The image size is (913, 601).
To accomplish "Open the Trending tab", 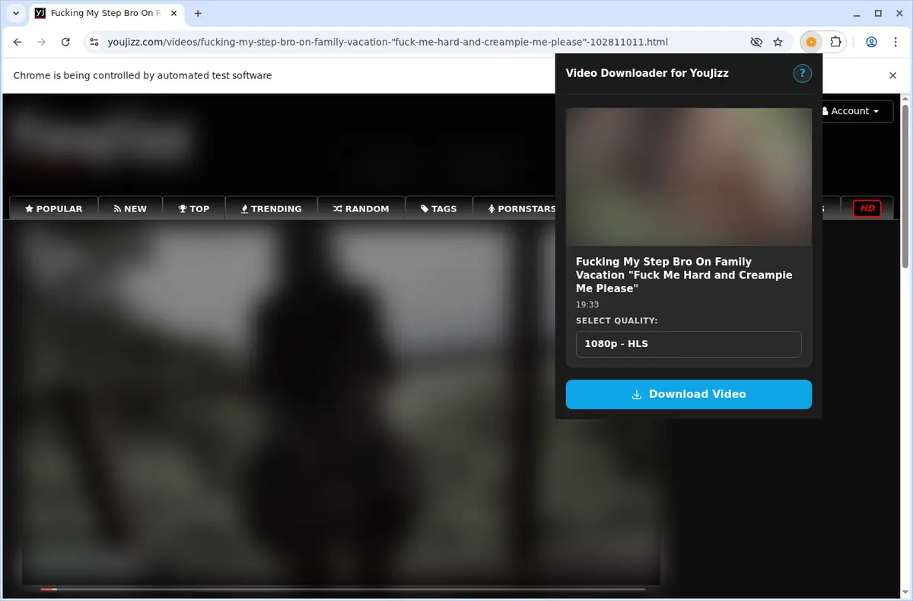I will click(272, 208).
